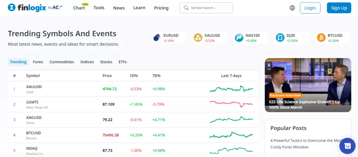The image size is (358, 157).
Task: Click the Symbol column header
Action: tap(33, 76)
